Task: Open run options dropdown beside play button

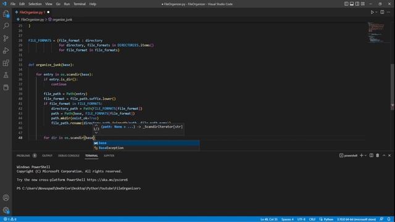Action: click(376, 12)
